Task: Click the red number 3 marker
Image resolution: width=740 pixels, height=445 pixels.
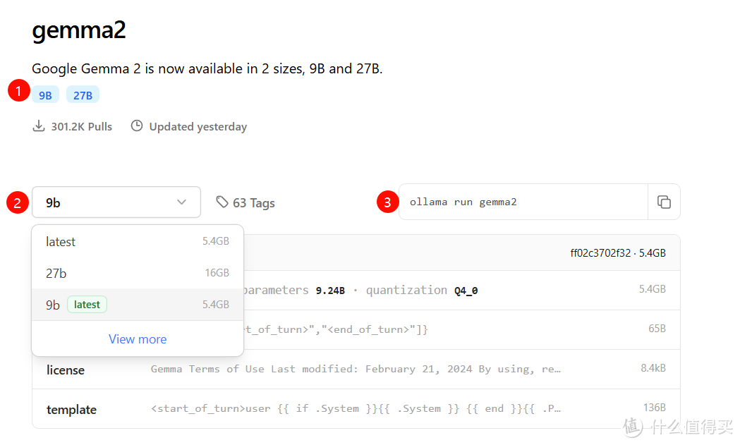Action: pyautogui.click(x=386, y=202)
